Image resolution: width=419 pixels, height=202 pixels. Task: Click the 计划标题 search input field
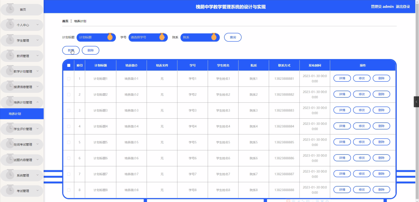92,38
